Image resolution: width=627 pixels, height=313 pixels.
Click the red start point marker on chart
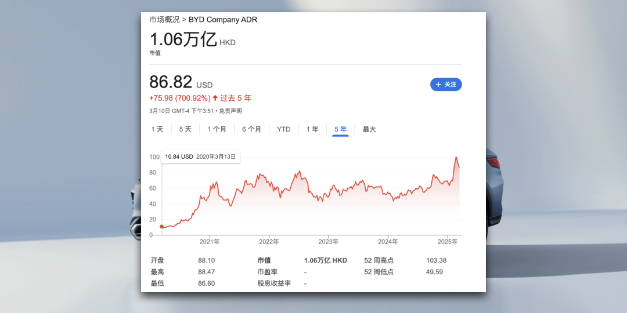pos(161,227)
